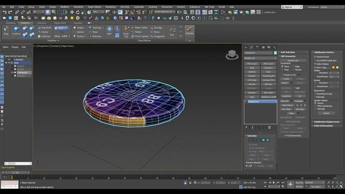Toggle Show Cage checkbox
Image resolution: width=345 pixels, height=194 pixels.
[x=315, y=67]
